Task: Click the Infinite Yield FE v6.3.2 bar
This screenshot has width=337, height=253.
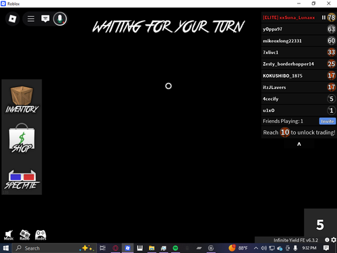Action: point(296,240)
